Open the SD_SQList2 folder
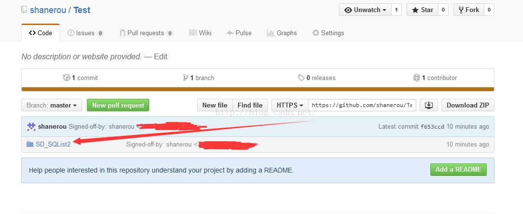The image size is (523, 214). 53,145
